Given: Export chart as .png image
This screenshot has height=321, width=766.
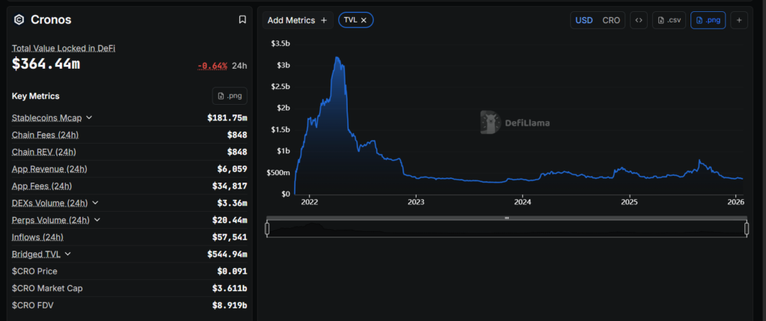Looking at the screenshot, I should tap(707, 20).
